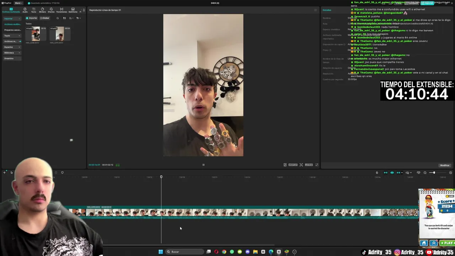
Task: Open the media filter dropdown
Action: 78,18
